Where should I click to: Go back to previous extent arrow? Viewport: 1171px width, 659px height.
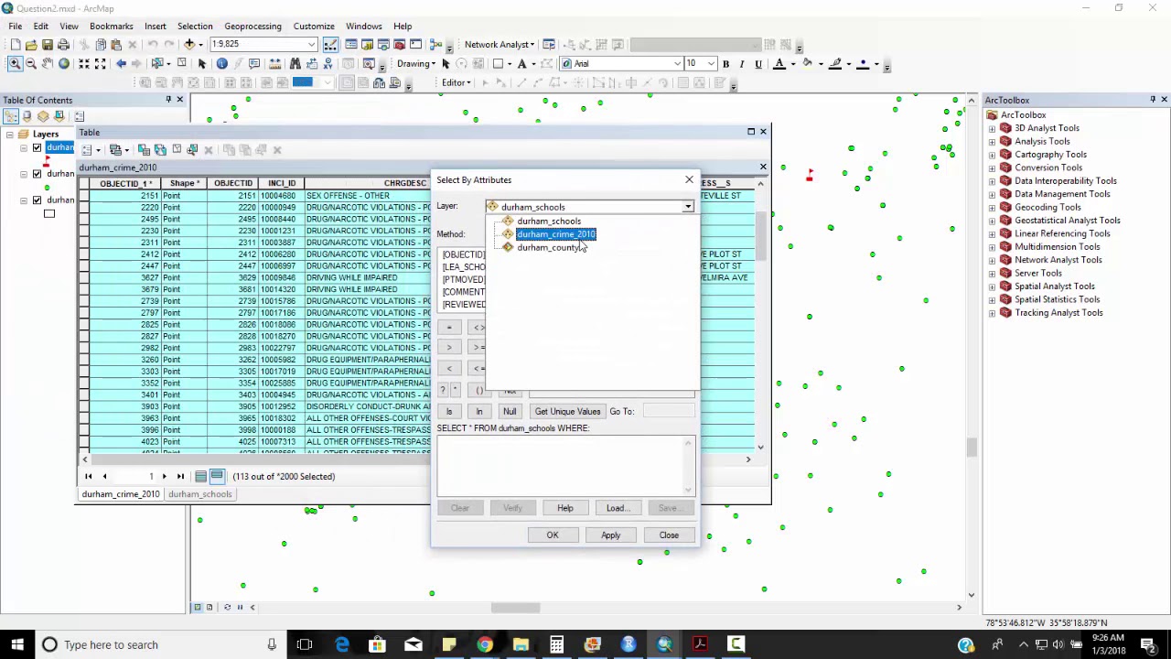point(121,63)
